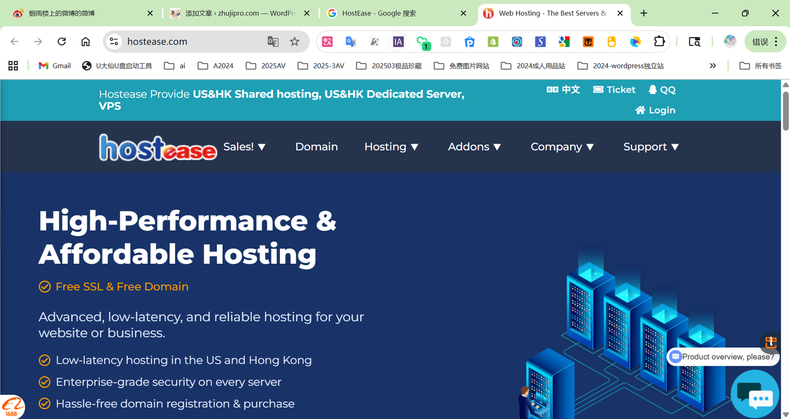Viewport: 790px width, 419px height.
Task: Click the hostease logo
Action: [x=158, y=147]
